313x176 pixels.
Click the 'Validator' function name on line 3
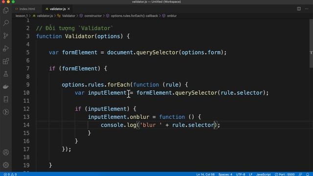(80, 36)
